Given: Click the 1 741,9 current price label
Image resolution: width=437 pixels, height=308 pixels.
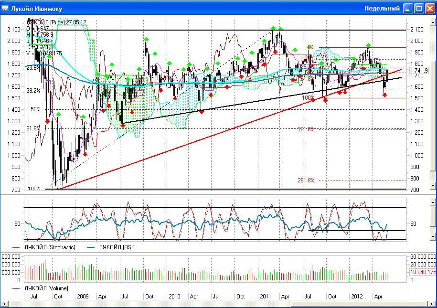Looking at the screenshot, I should click(x=419, y=71).
